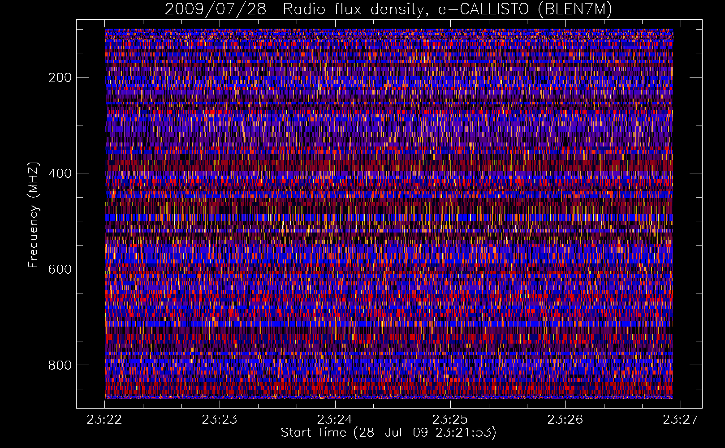Click the '23:22' time tick label
Image resolution: width=725 pixels, height=448 pixels.
[x=104, y=419]
